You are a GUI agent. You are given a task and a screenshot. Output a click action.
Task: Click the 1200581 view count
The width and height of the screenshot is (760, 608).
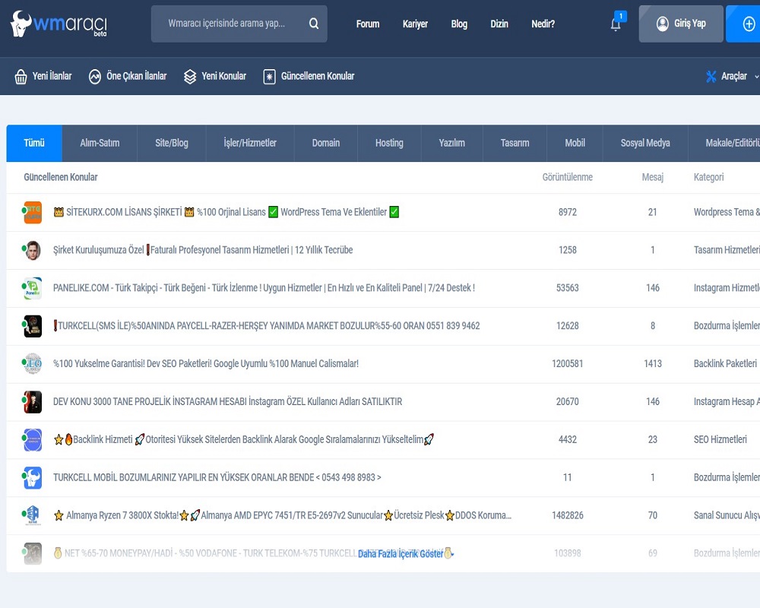pyautogui.click(x=568, y=363)
